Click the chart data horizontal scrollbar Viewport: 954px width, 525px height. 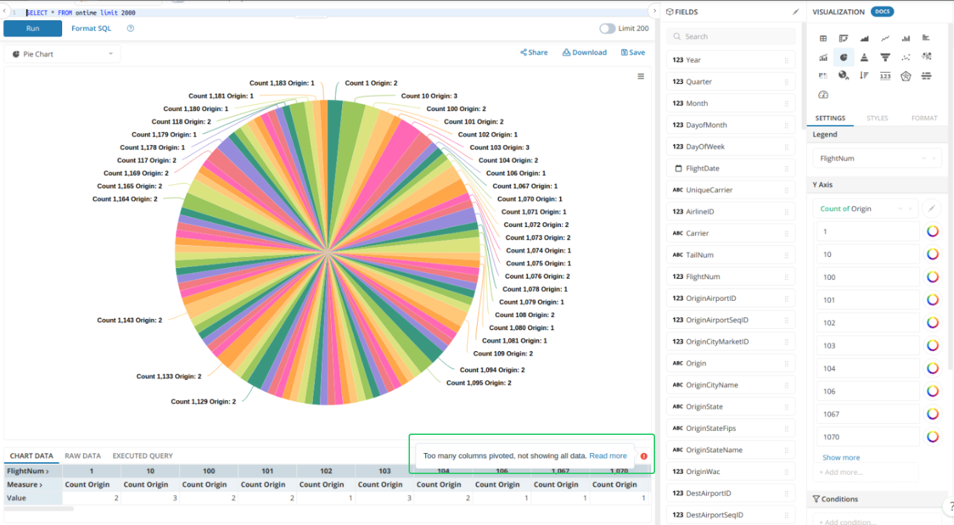point(39,509)
